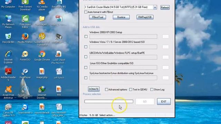Screen dimensions: 221x124
Task: Browse for UBCD4Win/BartPE source
Action: 165,57
